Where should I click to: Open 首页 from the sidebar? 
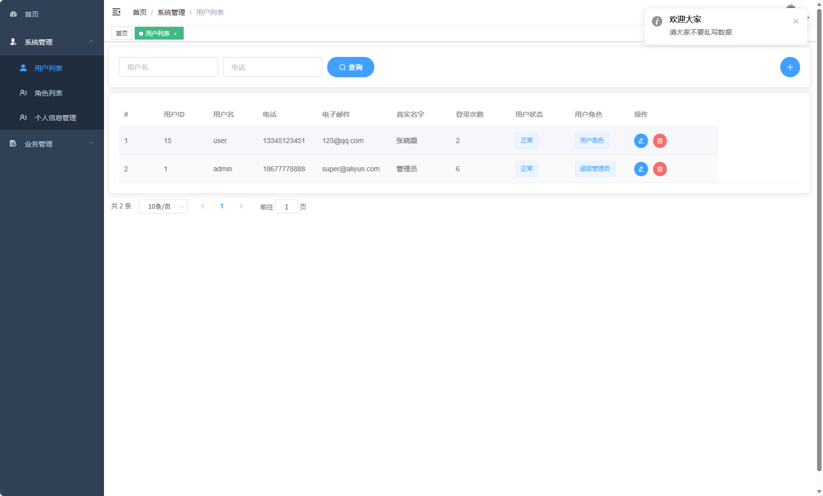[x=32, y=14]
